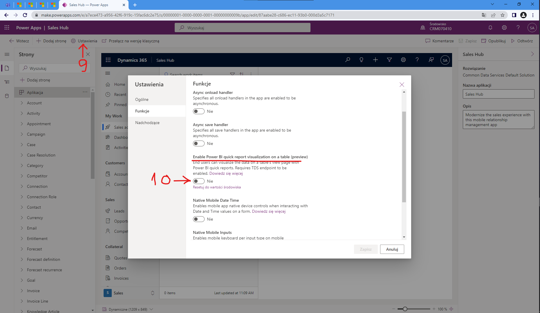Open the Pages icon in left rail
Viewport: 540px width, 313px height.
[7, 68]
